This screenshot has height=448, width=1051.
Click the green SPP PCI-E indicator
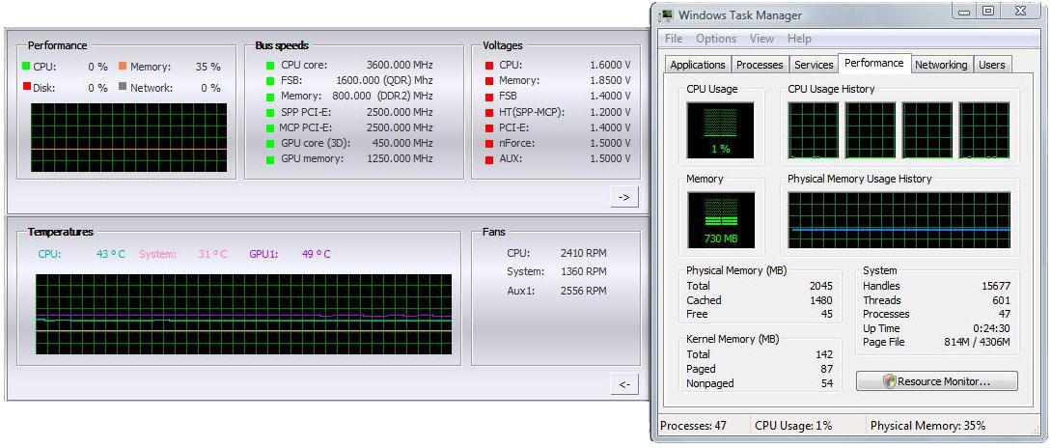click(x=269, y=113)
